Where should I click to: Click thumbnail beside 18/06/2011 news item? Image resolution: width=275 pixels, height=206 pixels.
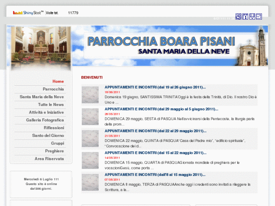click(x=90, y=95)
